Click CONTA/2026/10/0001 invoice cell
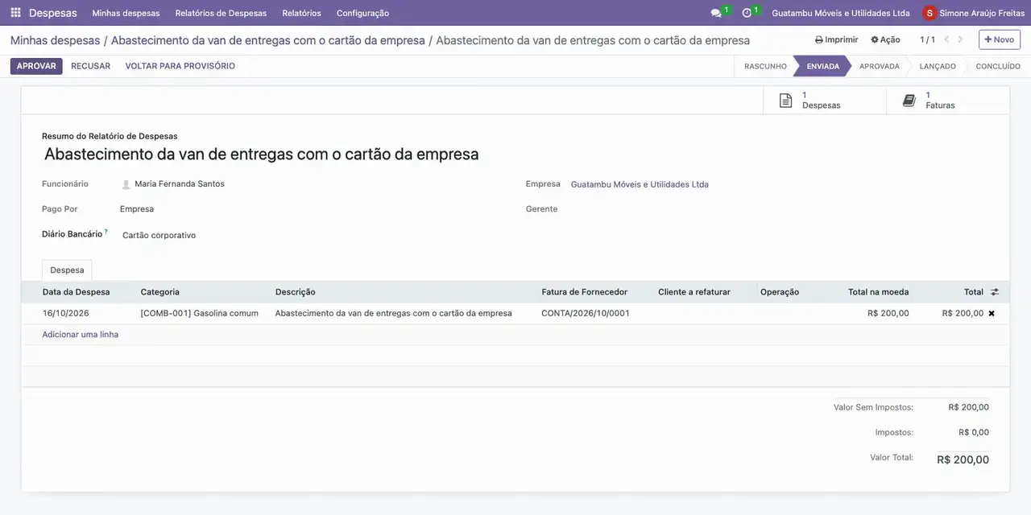 tap(586, 314)
